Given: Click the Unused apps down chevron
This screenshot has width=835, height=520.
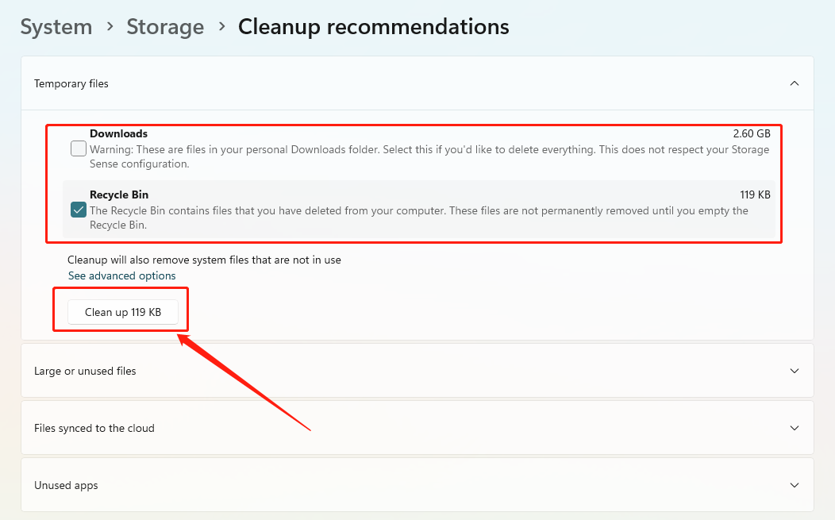Looking at the screenshot, I should (795, 485).
